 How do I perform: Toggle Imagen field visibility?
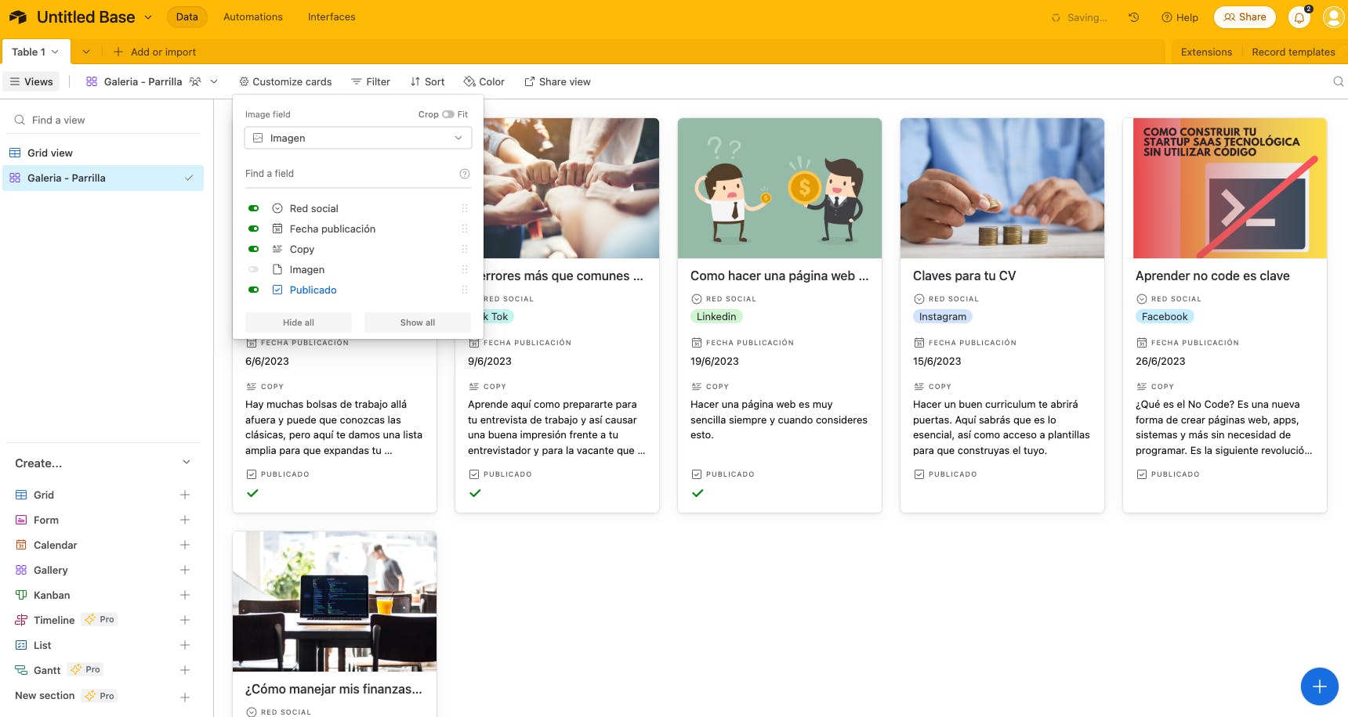tap(253, 269)
